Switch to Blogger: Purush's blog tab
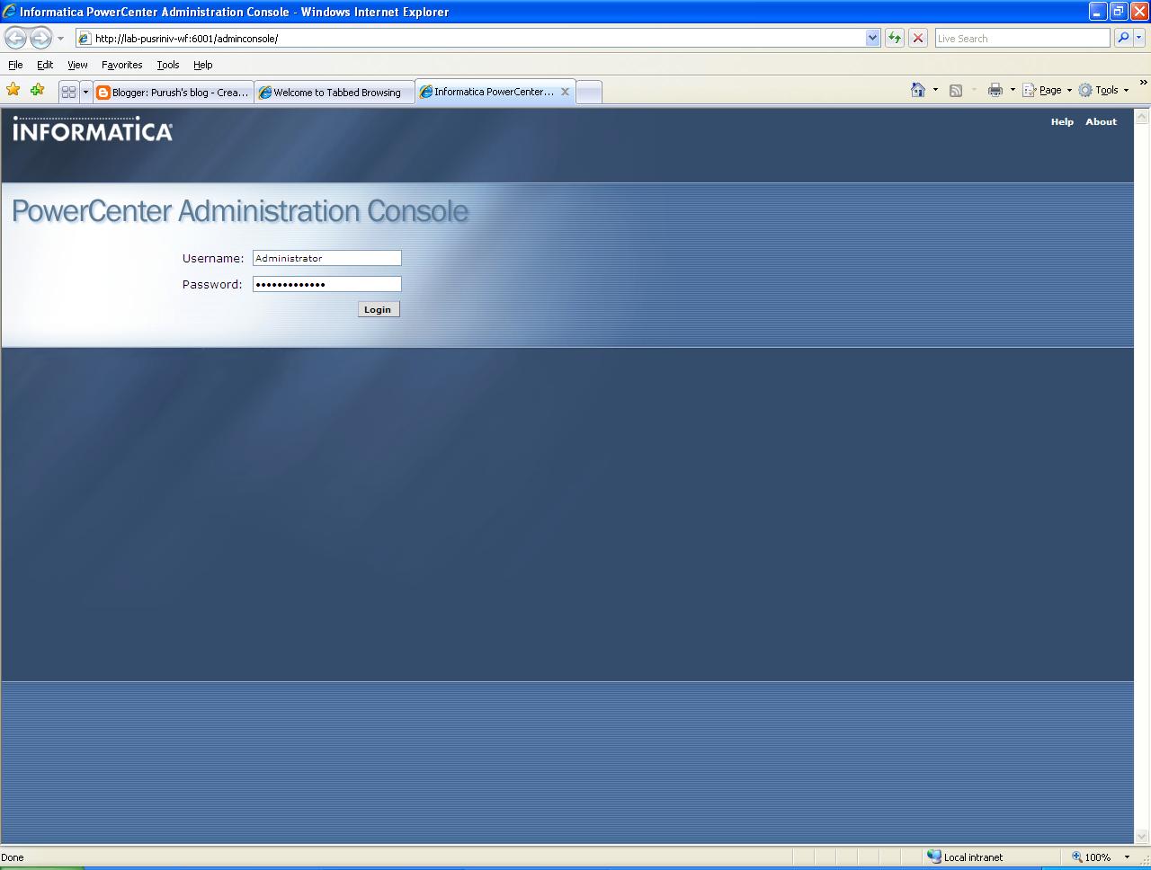The image size is (1151, 870). point(173,92)
